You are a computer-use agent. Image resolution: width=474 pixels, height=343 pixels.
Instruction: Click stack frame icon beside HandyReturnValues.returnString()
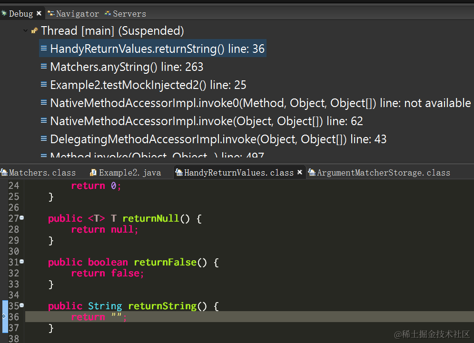(x=44, y=48)
